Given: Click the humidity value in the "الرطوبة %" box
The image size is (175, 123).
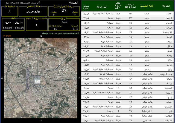Looking at the screenshot, I should 9,11.
